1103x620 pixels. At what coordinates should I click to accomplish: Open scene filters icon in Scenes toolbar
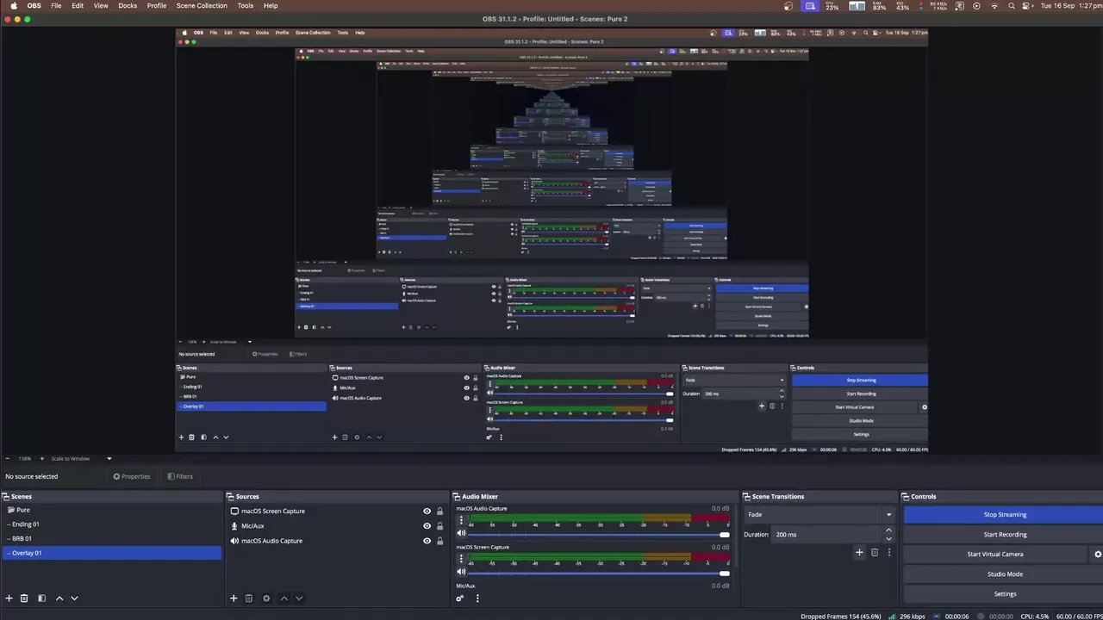click(x=41, y=598)
